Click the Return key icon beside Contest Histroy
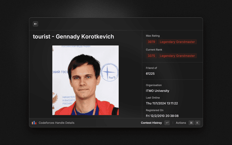232x145 pixels. tap(167, 123)
